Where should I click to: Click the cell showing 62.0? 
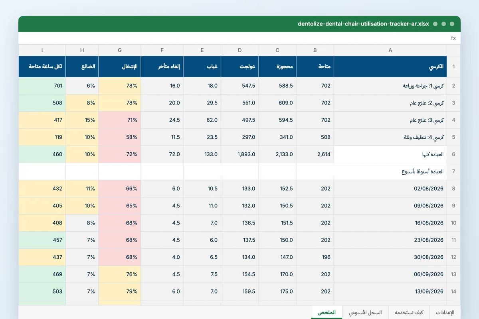[202, 120]
